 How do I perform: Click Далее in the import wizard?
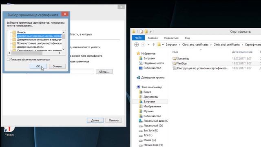[x=95, y=120]
